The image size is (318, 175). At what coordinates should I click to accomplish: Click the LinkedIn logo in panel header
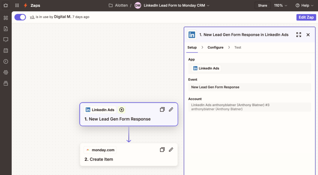[192, 34]
